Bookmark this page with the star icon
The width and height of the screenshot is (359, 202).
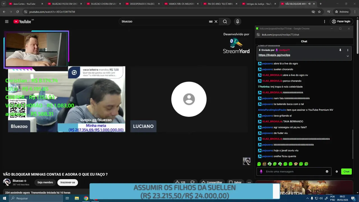coord(319,12)
